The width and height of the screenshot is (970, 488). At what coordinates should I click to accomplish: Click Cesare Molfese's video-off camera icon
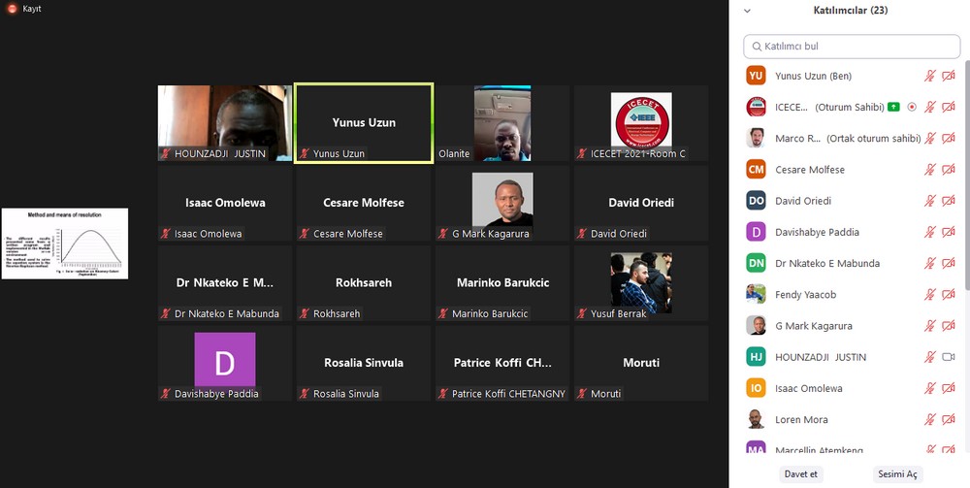[949, 170]
